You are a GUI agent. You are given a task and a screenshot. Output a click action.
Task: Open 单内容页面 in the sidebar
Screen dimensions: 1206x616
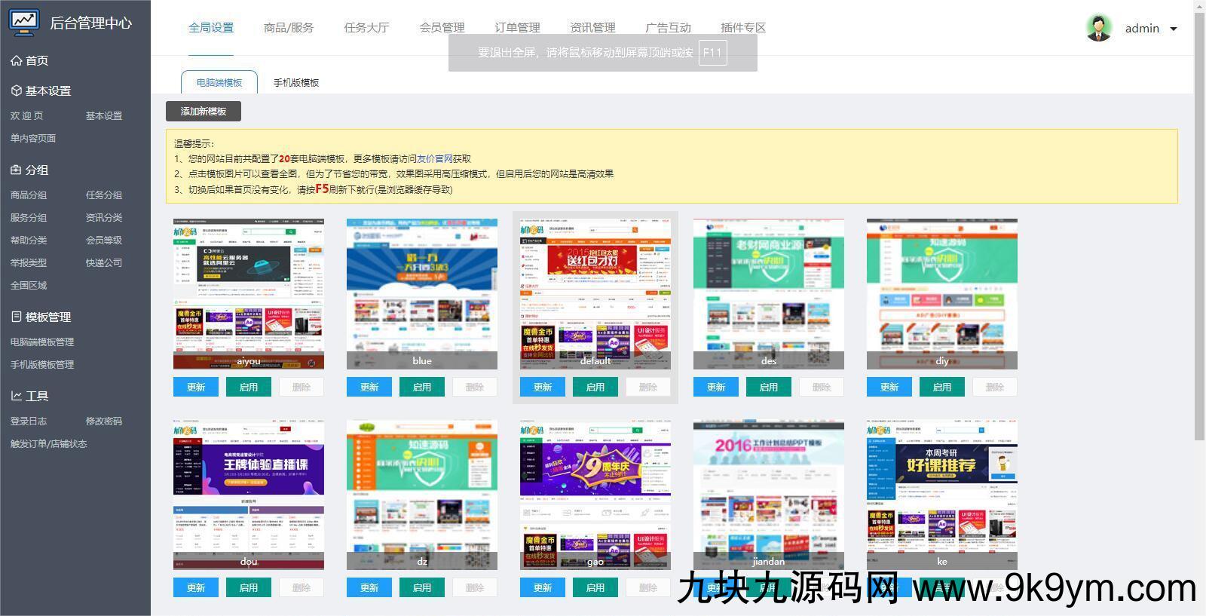[x=33, y=138]
